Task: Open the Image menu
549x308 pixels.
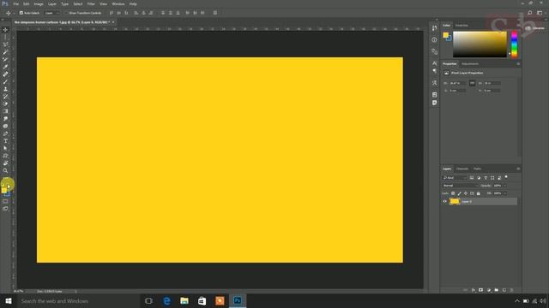Action: [39, 3]
